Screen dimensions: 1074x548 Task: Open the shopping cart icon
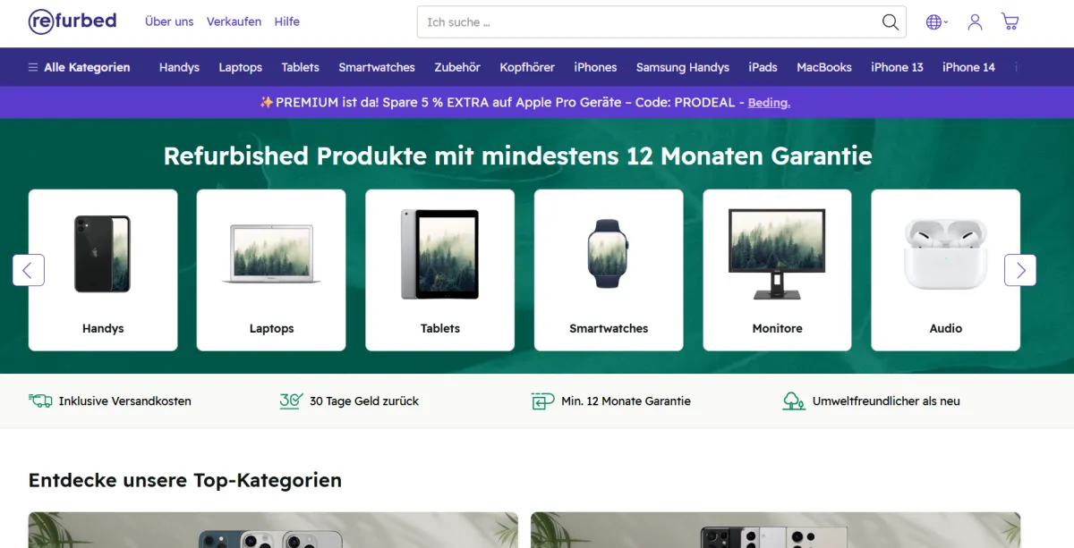point(1010,22)
